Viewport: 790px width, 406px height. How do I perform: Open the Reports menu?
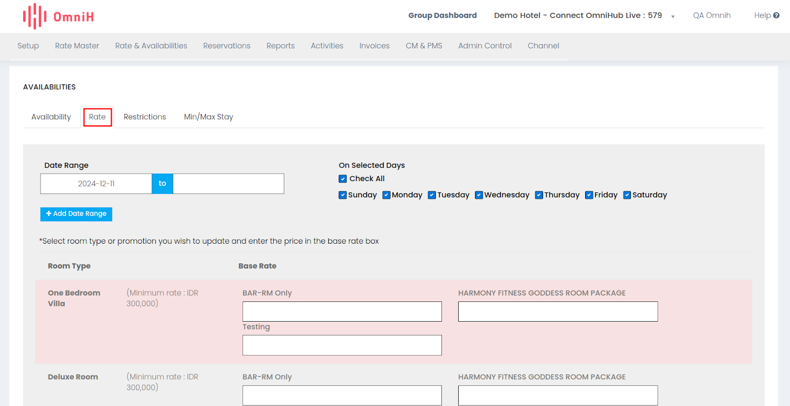pyautogui.click(x=280, y=45)
